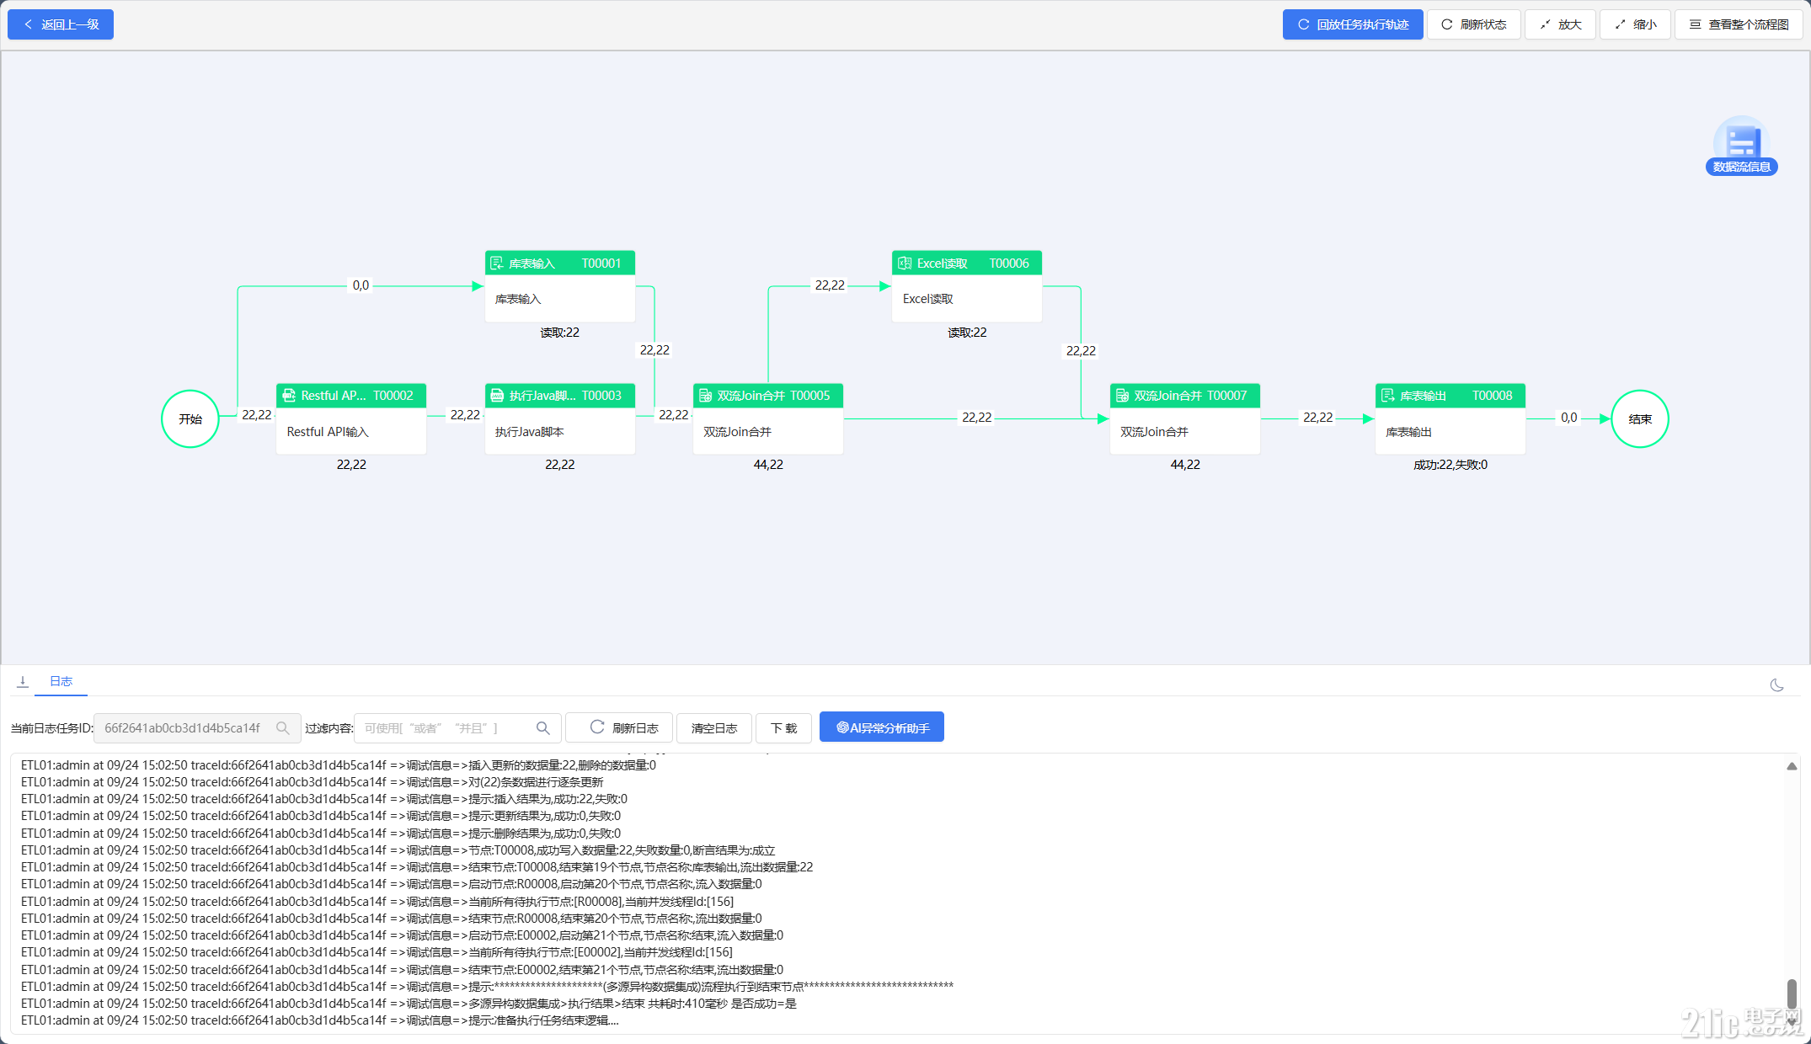Click 44,22 count under T00007 node
The image size is (1811, 1044).
1185,465
